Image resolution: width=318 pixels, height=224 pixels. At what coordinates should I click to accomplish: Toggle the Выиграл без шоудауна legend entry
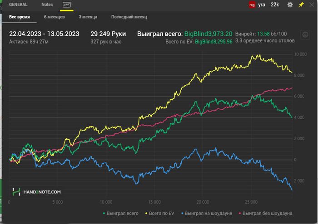[266, 213]
